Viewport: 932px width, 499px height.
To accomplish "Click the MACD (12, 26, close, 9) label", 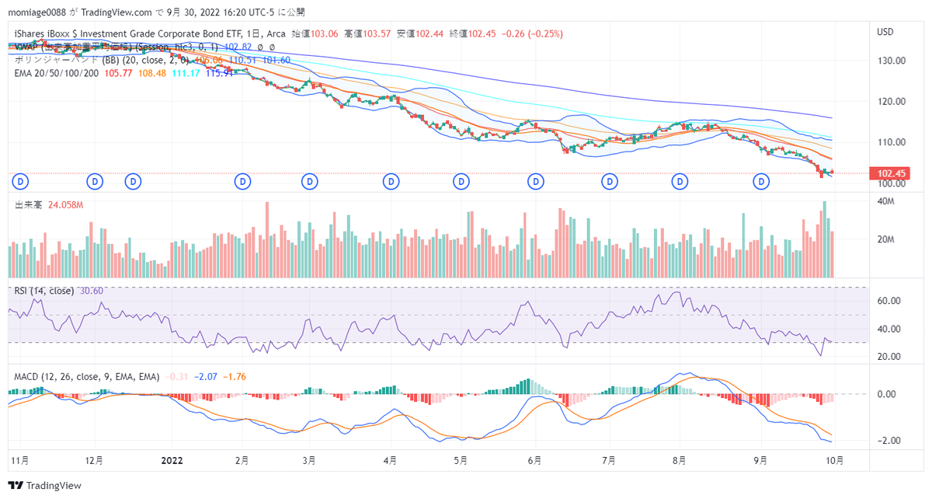I will [x=87, y=376].
